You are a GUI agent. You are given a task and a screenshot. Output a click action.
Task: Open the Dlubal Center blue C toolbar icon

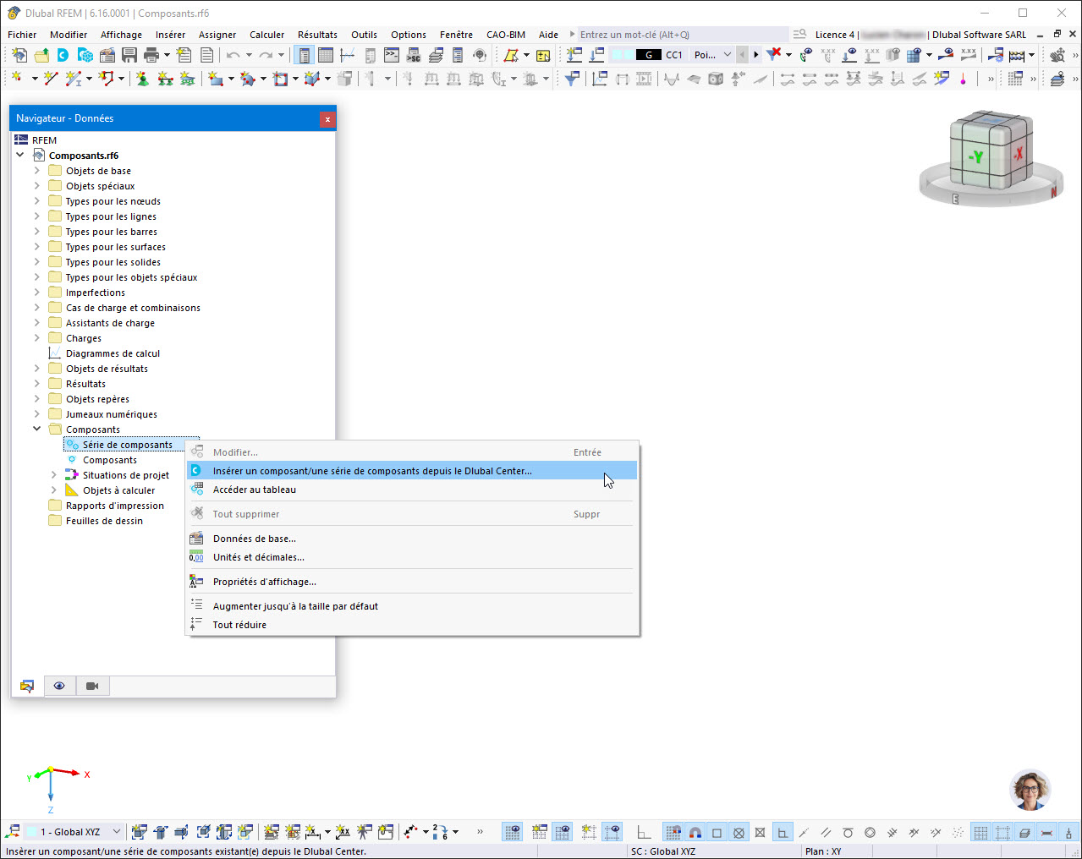(63, 55)
